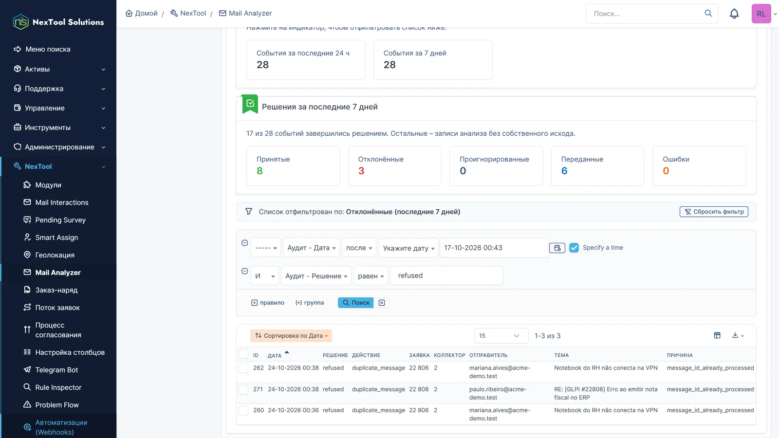Sort table by ДАТА column header

[275, 355]
